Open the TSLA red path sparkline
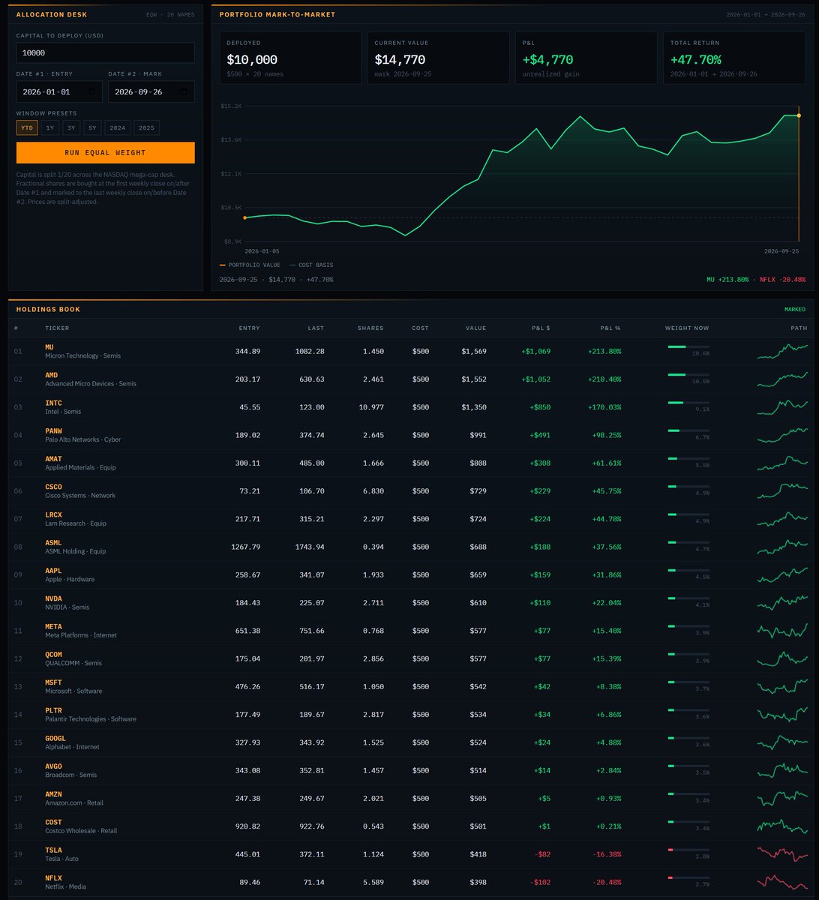This screenshot has width=819, height=900. (782, 854)
